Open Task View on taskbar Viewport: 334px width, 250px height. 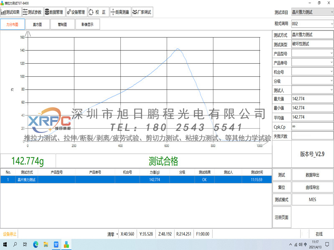coord(25,245)
